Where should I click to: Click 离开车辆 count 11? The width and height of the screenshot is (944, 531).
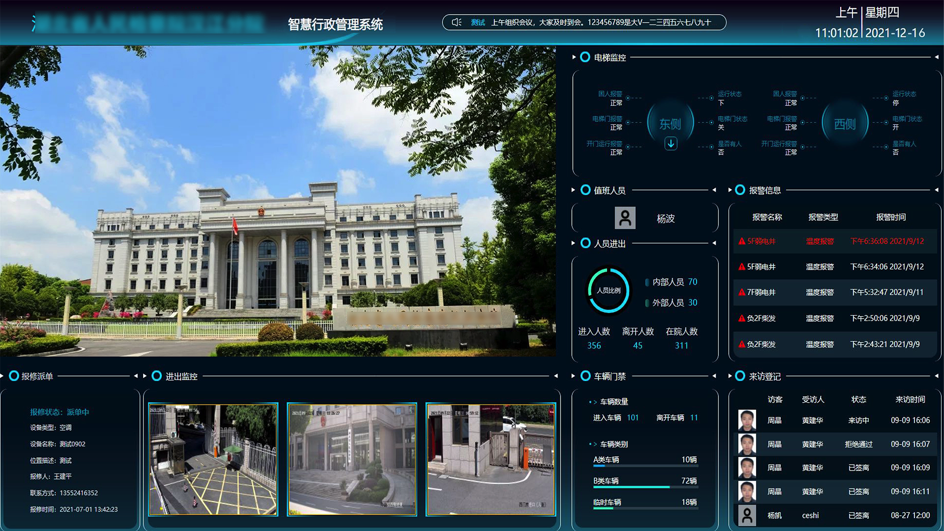pyautogui.click(x=694, y=417)
